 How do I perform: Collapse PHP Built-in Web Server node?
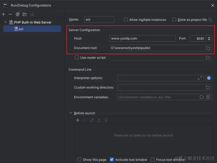pos(5,22)
